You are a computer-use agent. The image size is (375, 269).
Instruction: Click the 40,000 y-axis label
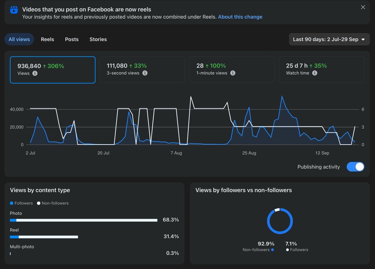pos(17,109)
